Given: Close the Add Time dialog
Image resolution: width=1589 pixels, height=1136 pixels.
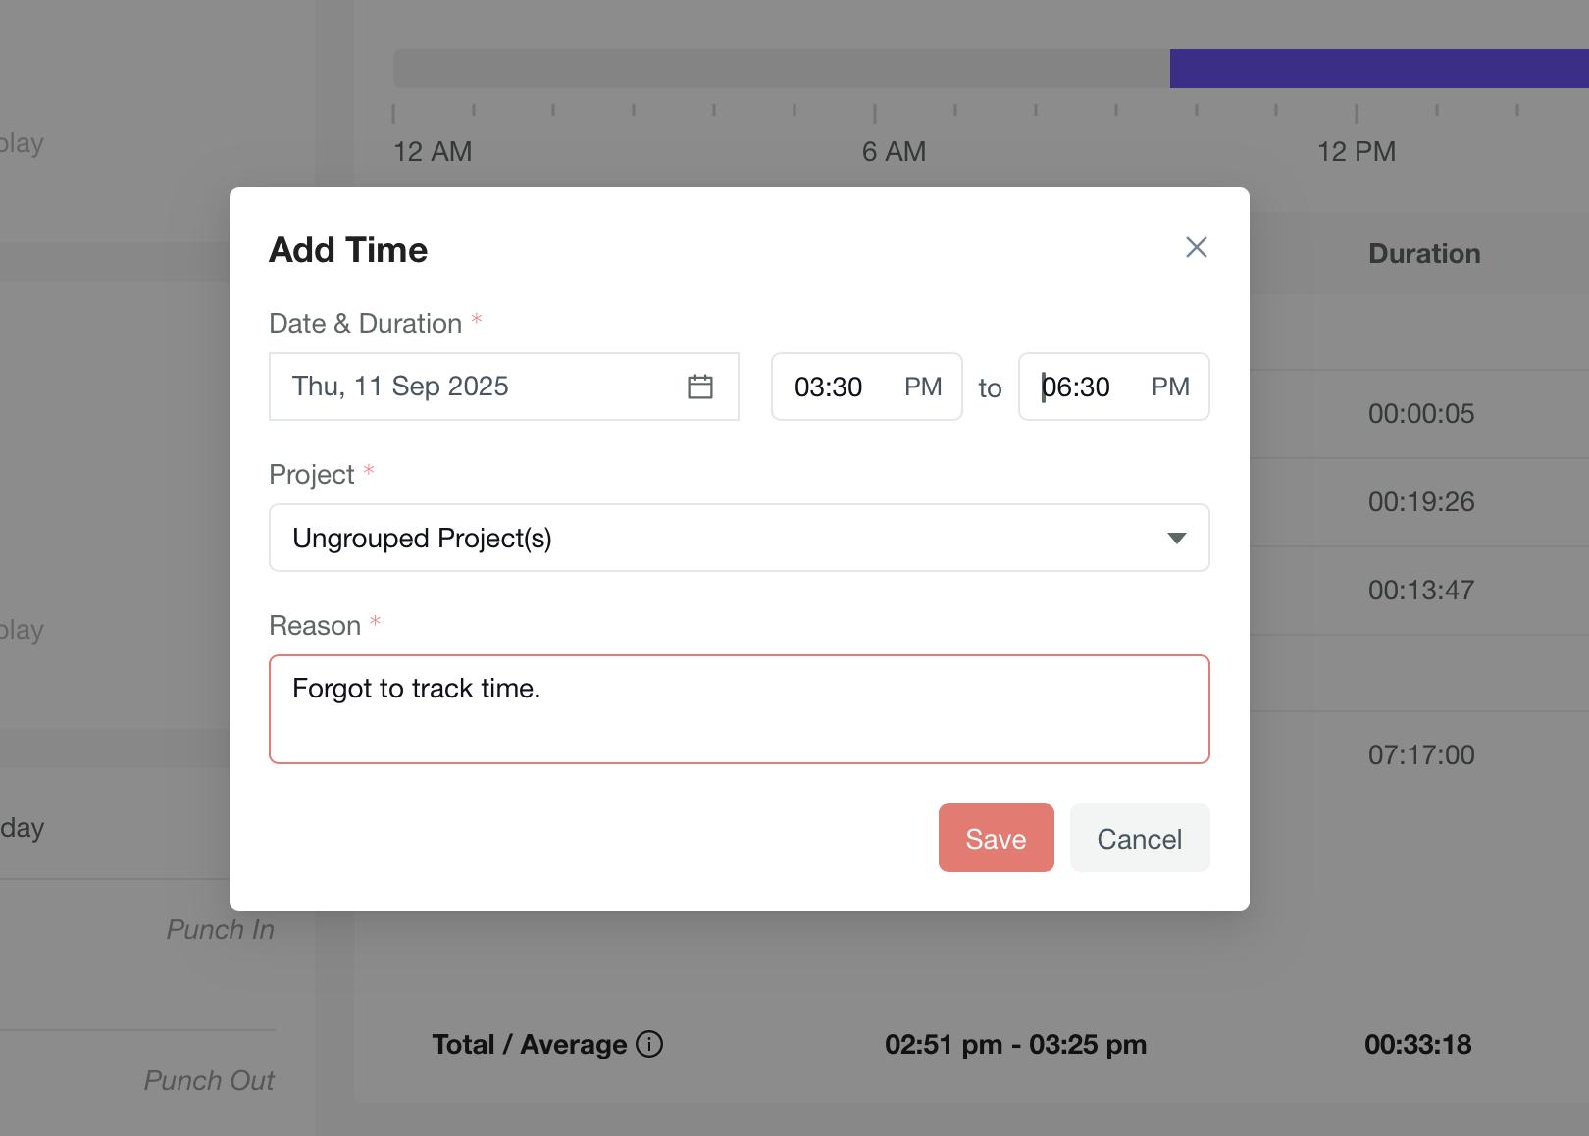Looking at the screenshot, I should click(1196, 247).
